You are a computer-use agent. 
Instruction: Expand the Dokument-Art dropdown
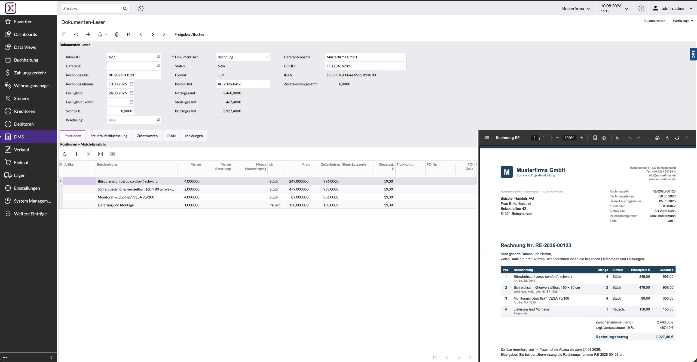[x=267, y=57]
